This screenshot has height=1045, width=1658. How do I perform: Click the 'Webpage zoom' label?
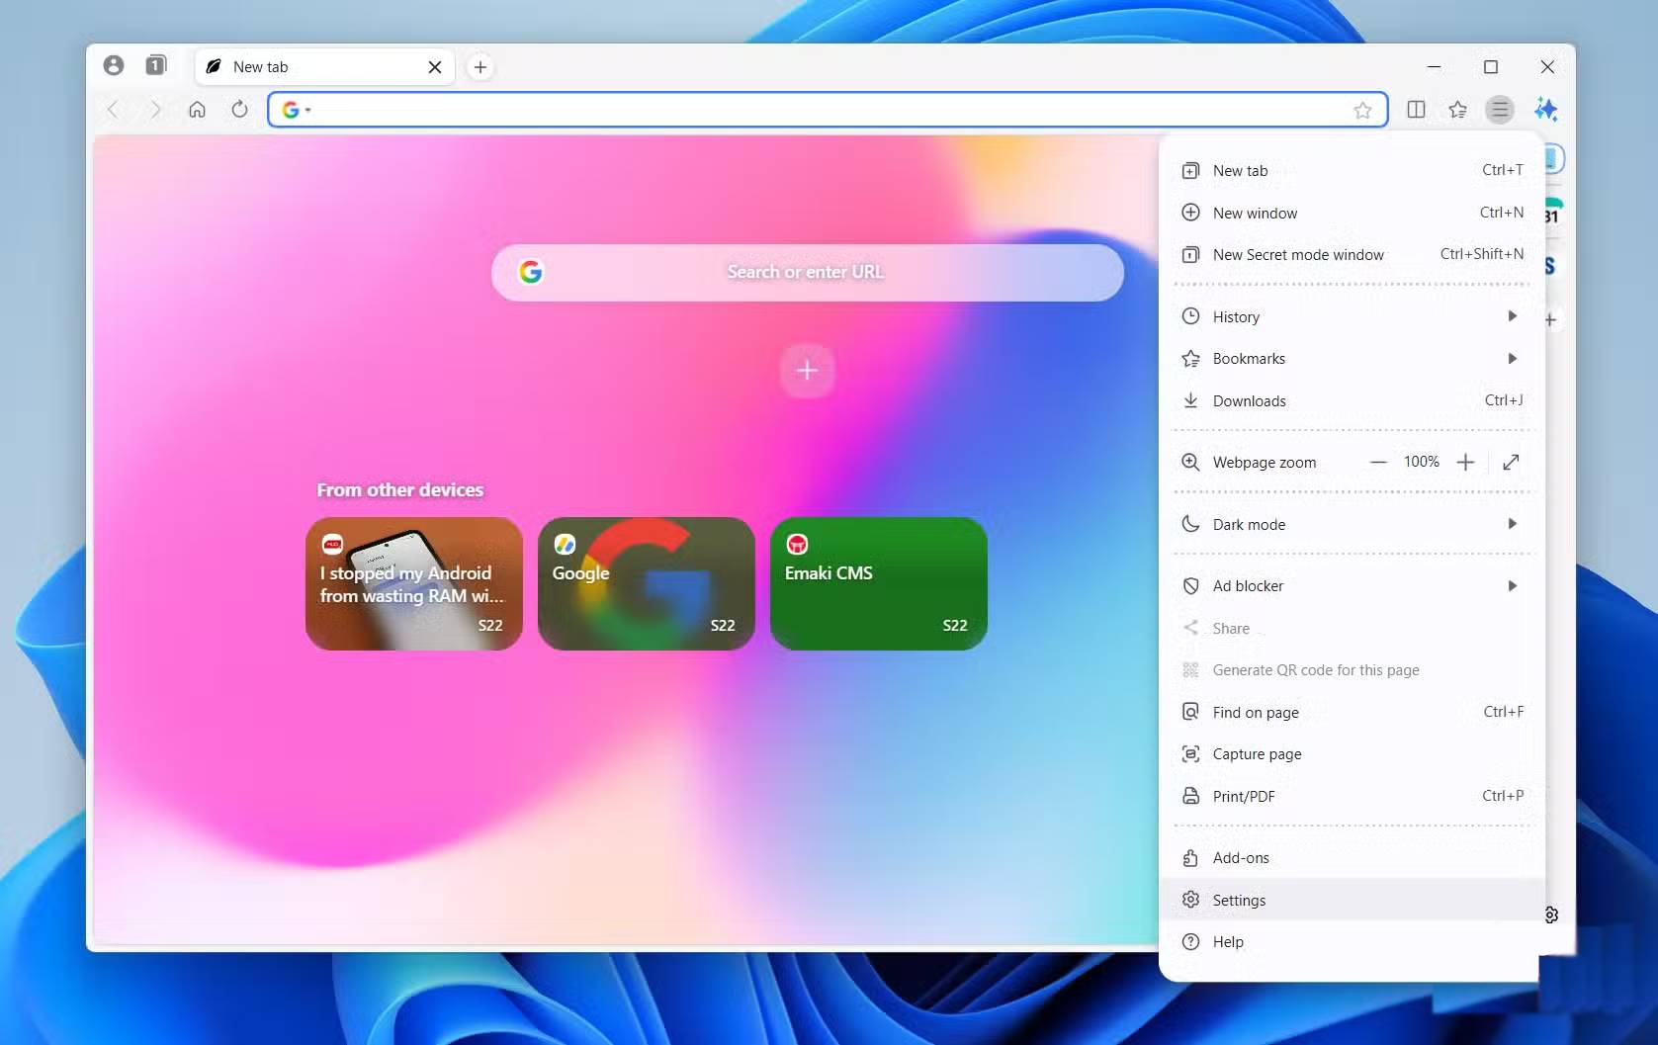click(x=1265, y=463)
